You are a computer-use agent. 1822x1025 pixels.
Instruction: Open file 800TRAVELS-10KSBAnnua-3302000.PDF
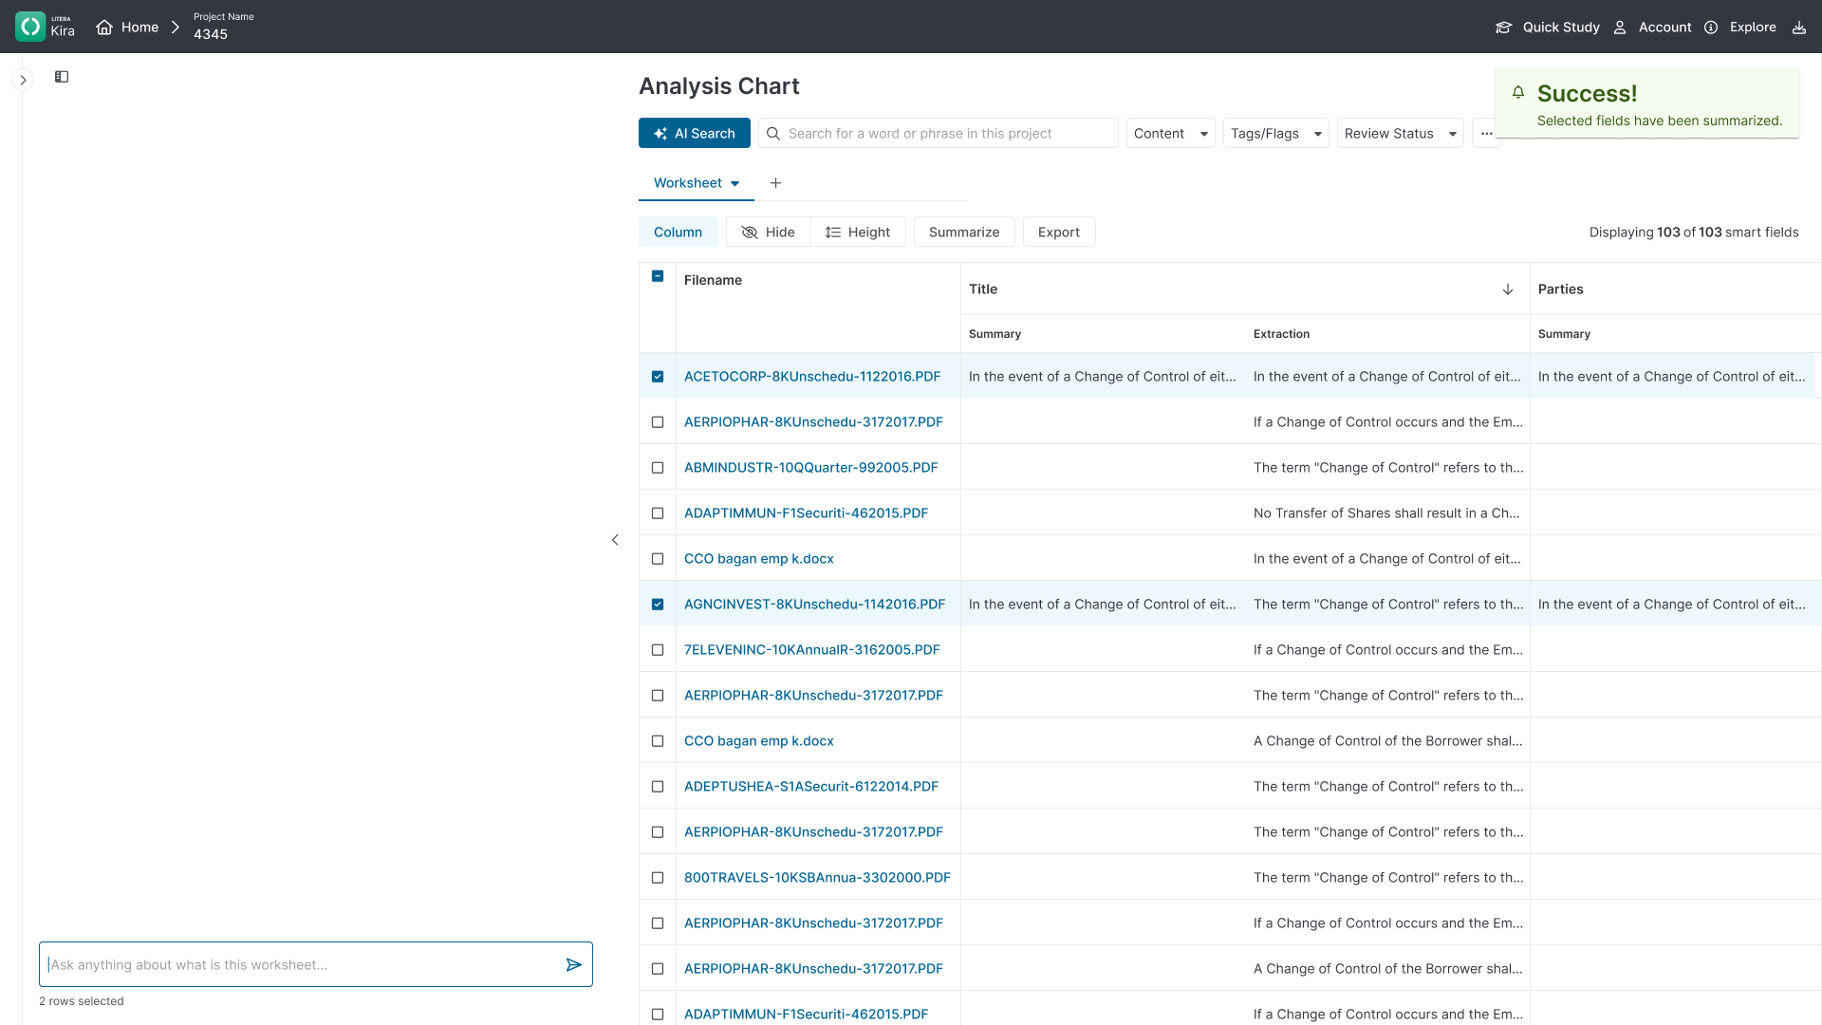(817, 878)
